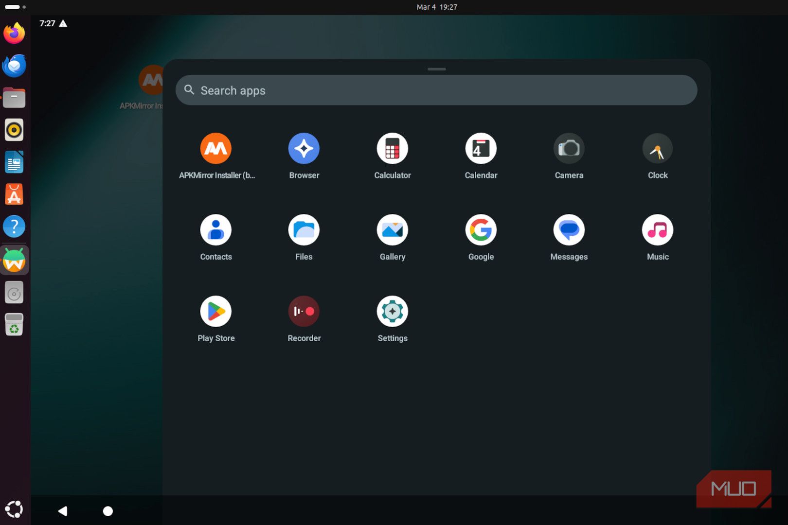This screenshot has height=525, width=788.
Task: Show applications via the Ubuntu logo button
Action: pyautogui.click(x=14, y=509)
